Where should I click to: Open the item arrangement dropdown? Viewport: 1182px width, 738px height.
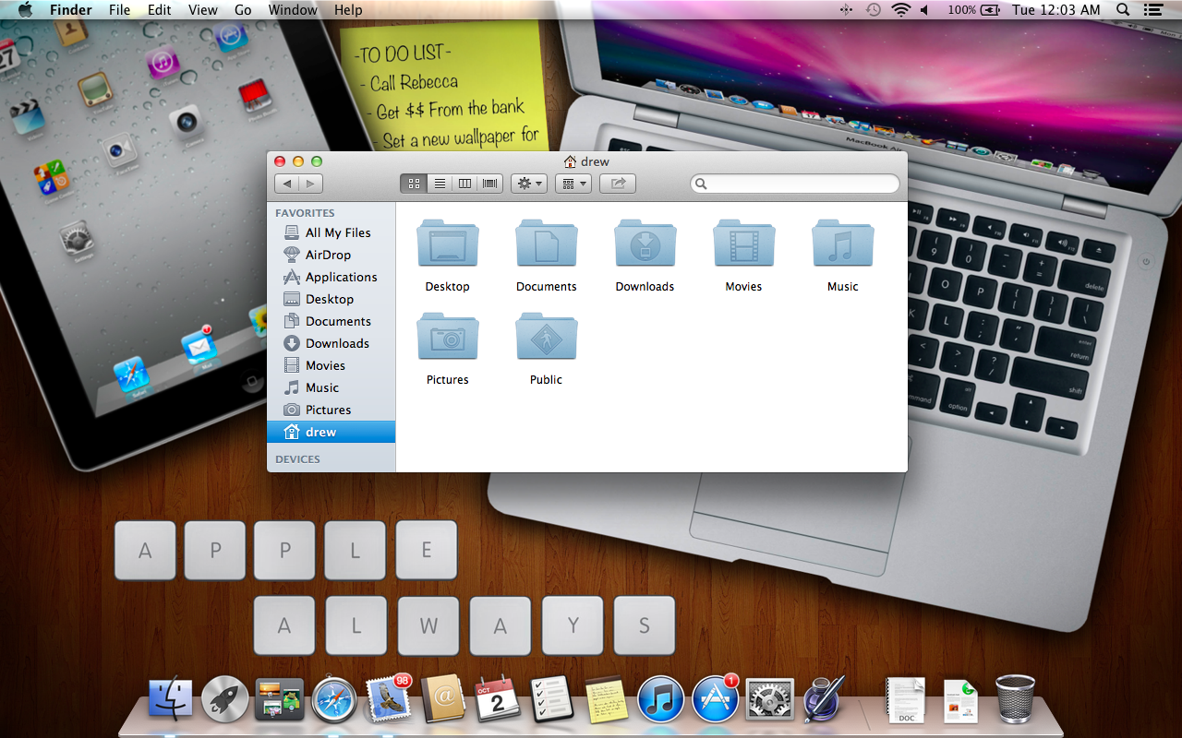pos(573,184)
